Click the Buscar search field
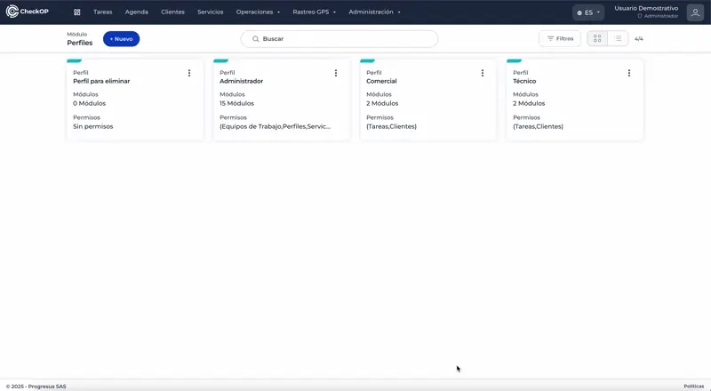711x391 pixels. 340,39
